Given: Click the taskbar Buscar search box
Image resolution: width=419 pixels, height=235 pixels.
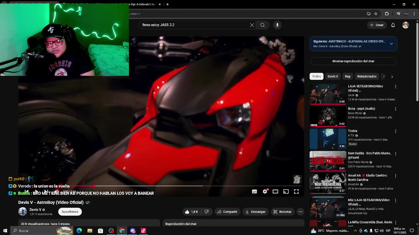Looking at the screenshot, I should point(43,231).
